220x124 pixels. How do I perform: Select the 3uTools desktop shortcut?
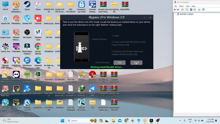pos(27,90)
